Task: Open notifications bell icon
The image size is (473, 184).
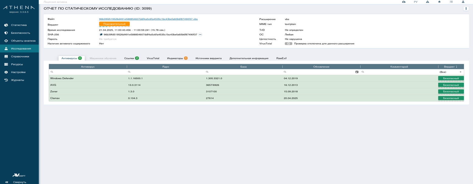Action: pos(439,2)
